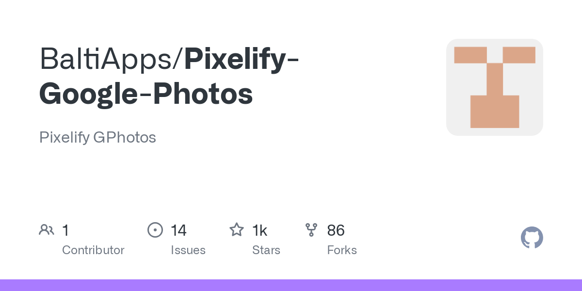Click the GitHub Octocat logo

532,238
